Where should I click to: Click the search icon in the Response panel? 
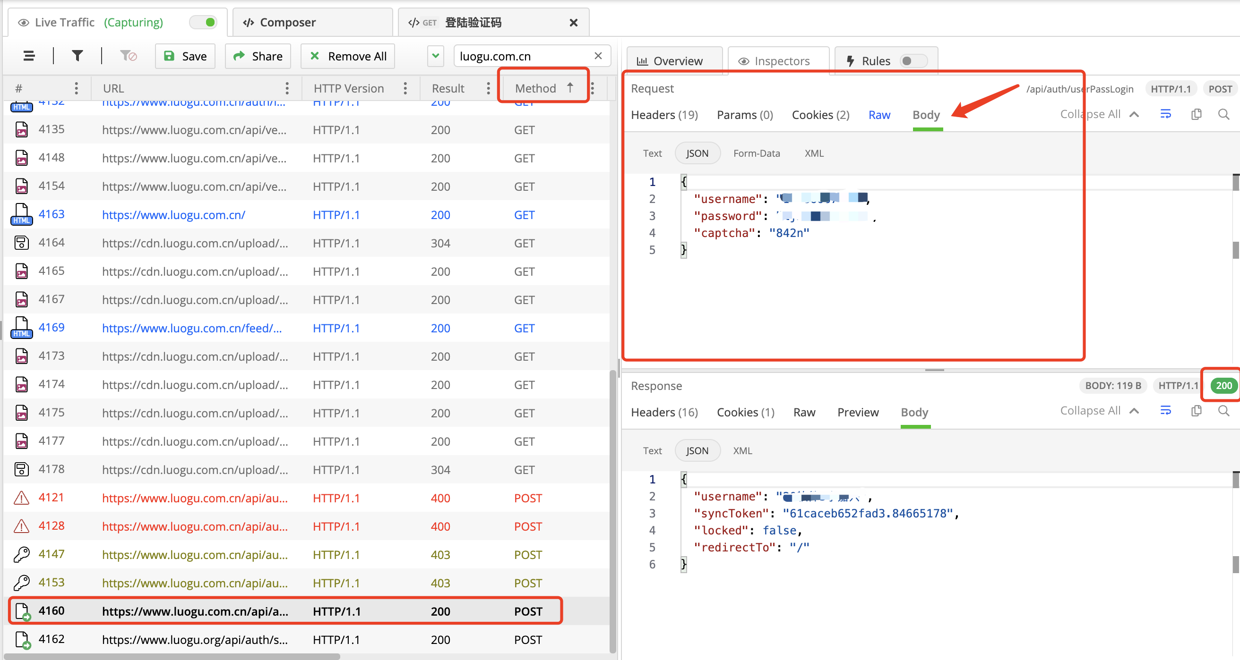(1223, 411)
